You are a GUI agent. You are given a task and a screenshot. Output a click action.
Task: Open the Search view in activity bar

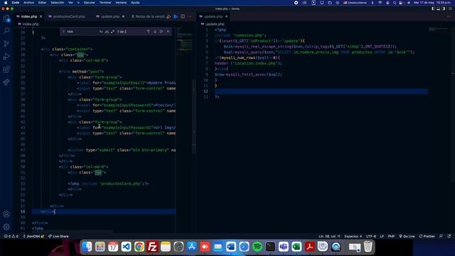[x=6, y=31]
